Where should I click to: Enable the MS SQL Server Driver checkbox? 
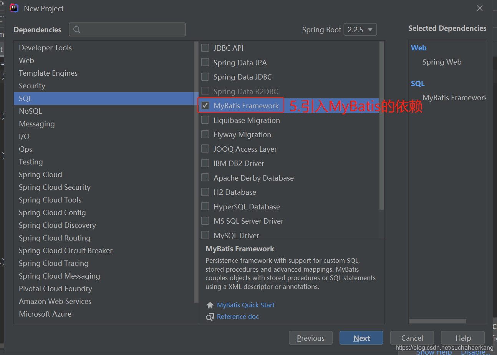205,221
